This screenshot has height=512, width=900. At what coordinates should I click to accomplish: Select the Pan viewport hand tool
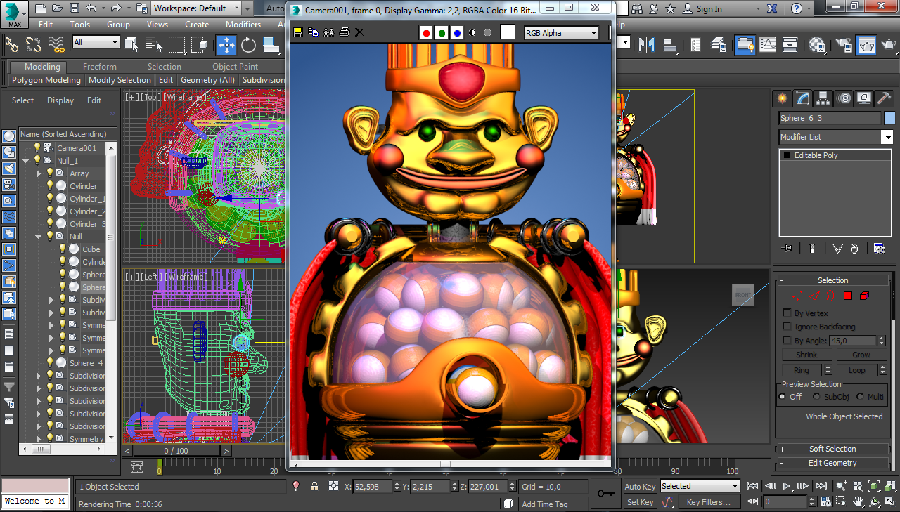click(858, 501)
